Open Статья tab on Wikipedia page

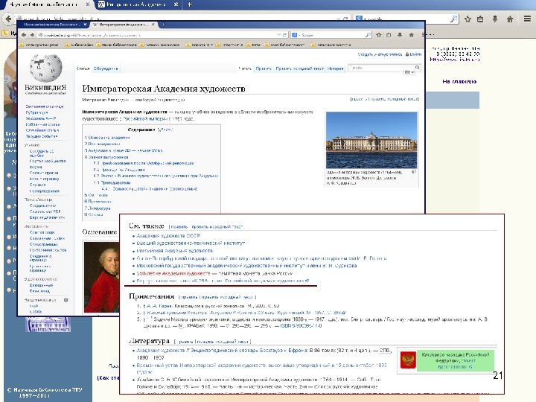(83, 68)
